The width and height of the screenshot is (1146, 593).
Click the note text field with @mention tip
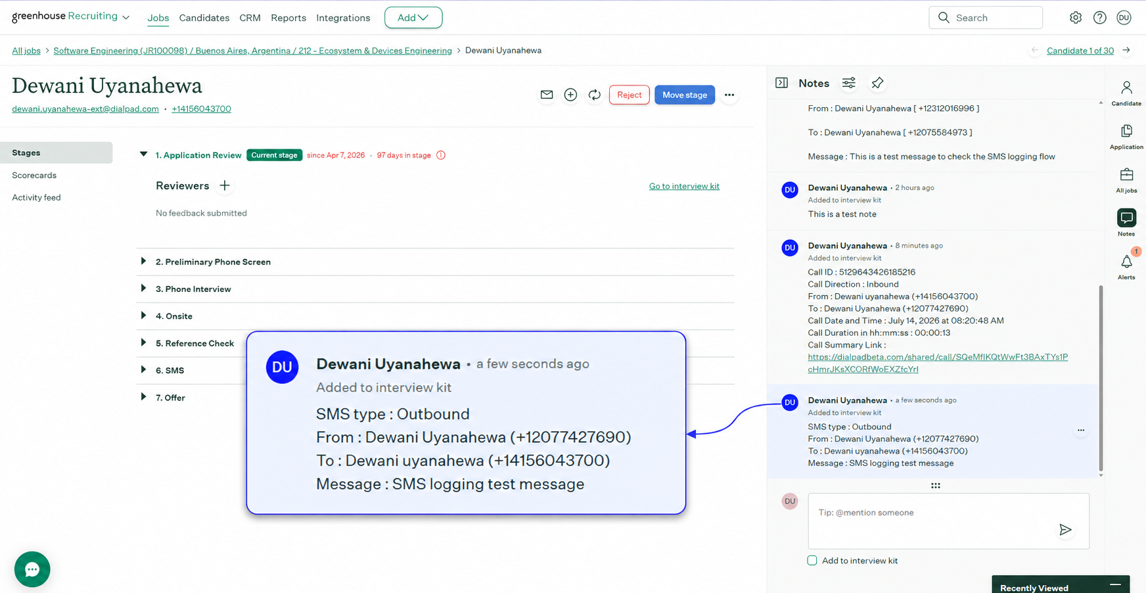[x=948, y=521]
